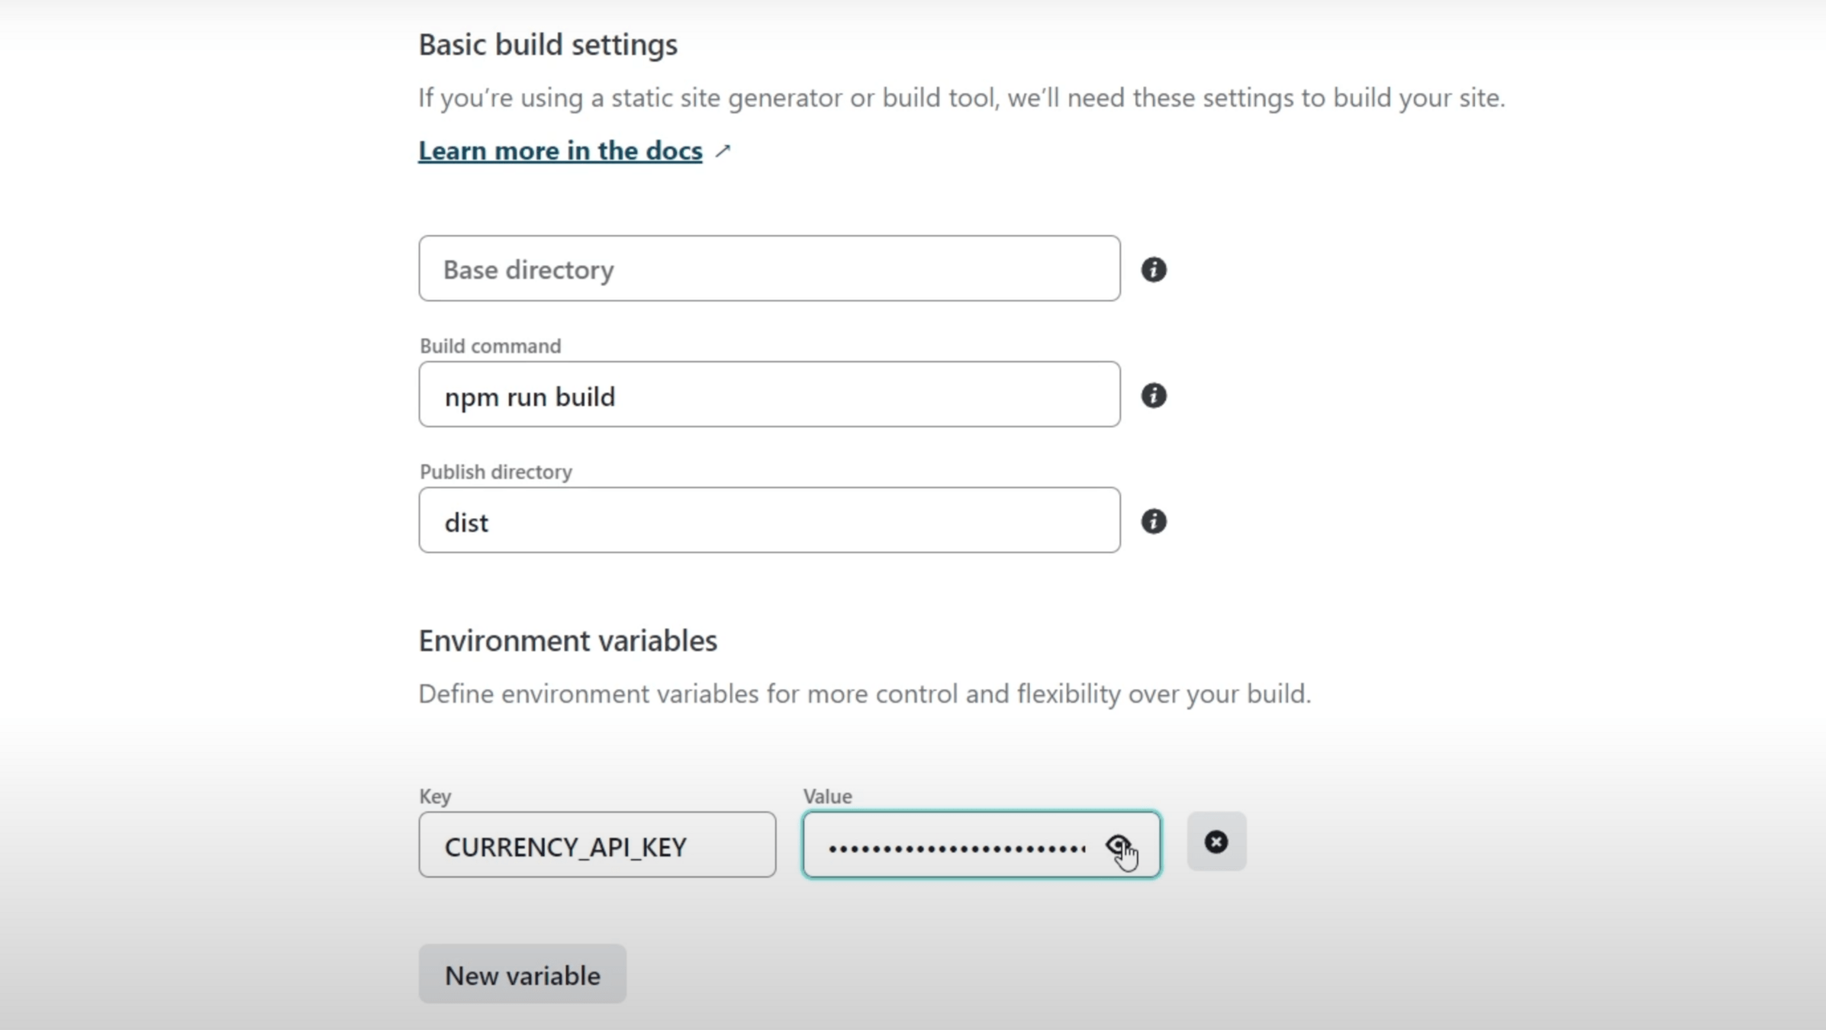Click the 'Environment variables' section heading
1826x1030 pixels.
click(x=567, y=641)
